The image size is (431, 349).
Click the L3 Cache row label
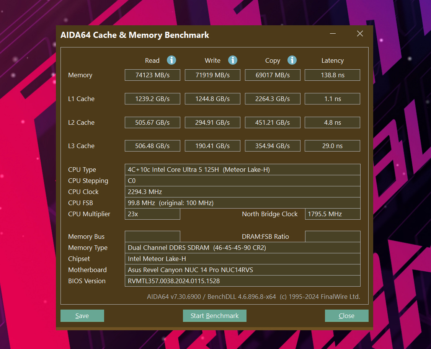pyautogui.click(x=82, y=146)
